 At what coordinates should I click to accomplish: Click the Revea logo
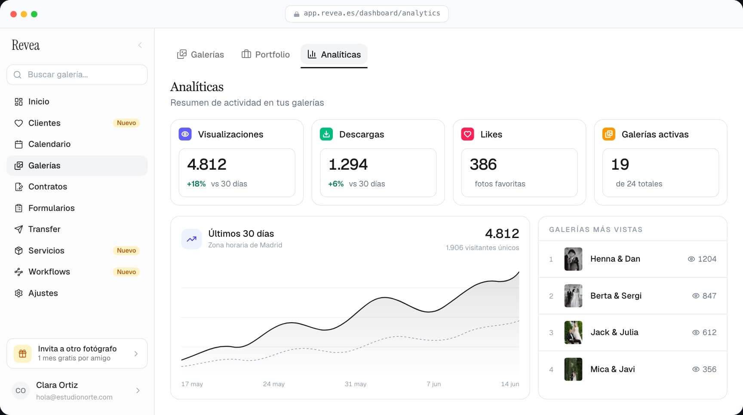(x=25, y=45)
